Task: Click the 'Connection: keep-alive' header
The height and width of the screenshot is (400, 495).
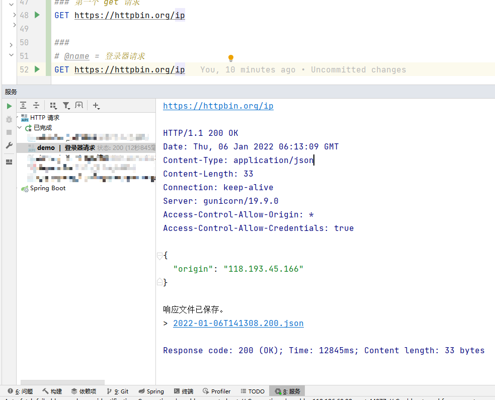Action: (218, 187)
